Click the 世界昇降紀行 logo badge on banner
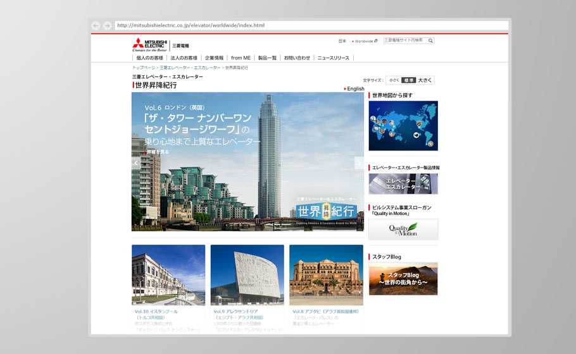The image size is (576, 354). tap(326, 211)
